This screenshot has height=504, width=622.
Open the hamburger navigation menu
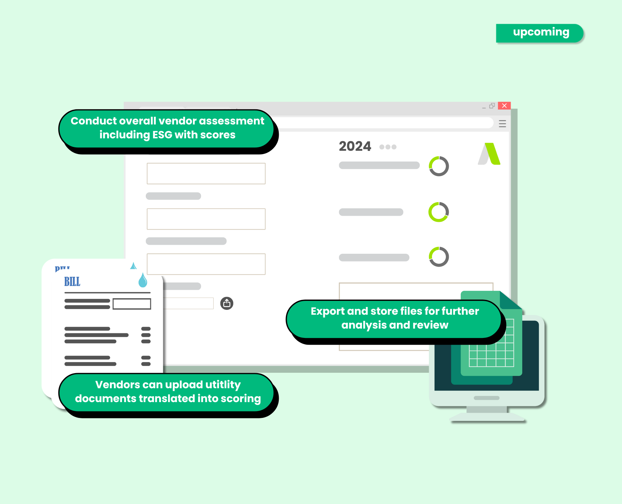coord(503,124)
